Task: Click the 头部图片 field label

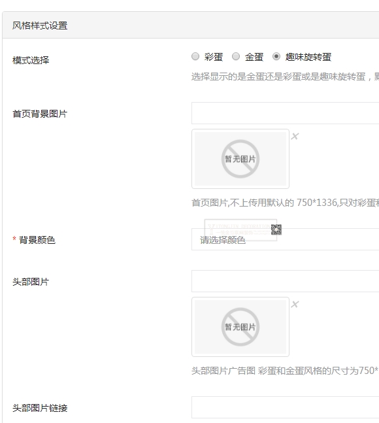Action: [31, 282]
